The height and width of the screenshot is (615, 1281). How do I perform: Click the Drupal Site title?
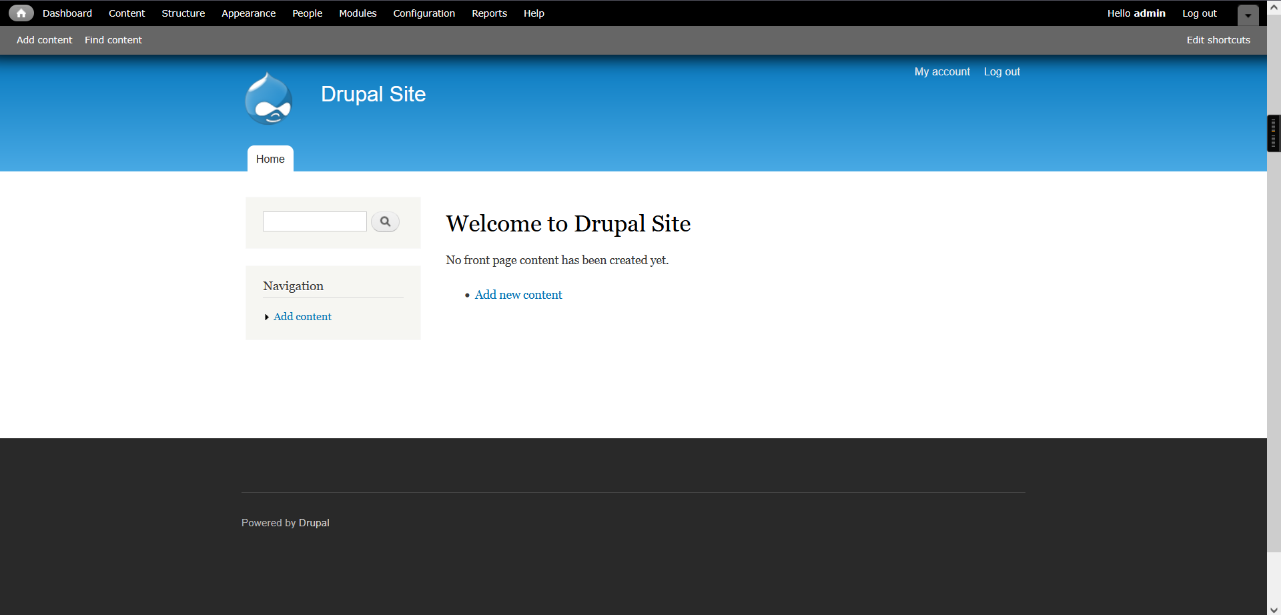click(373, 94)
